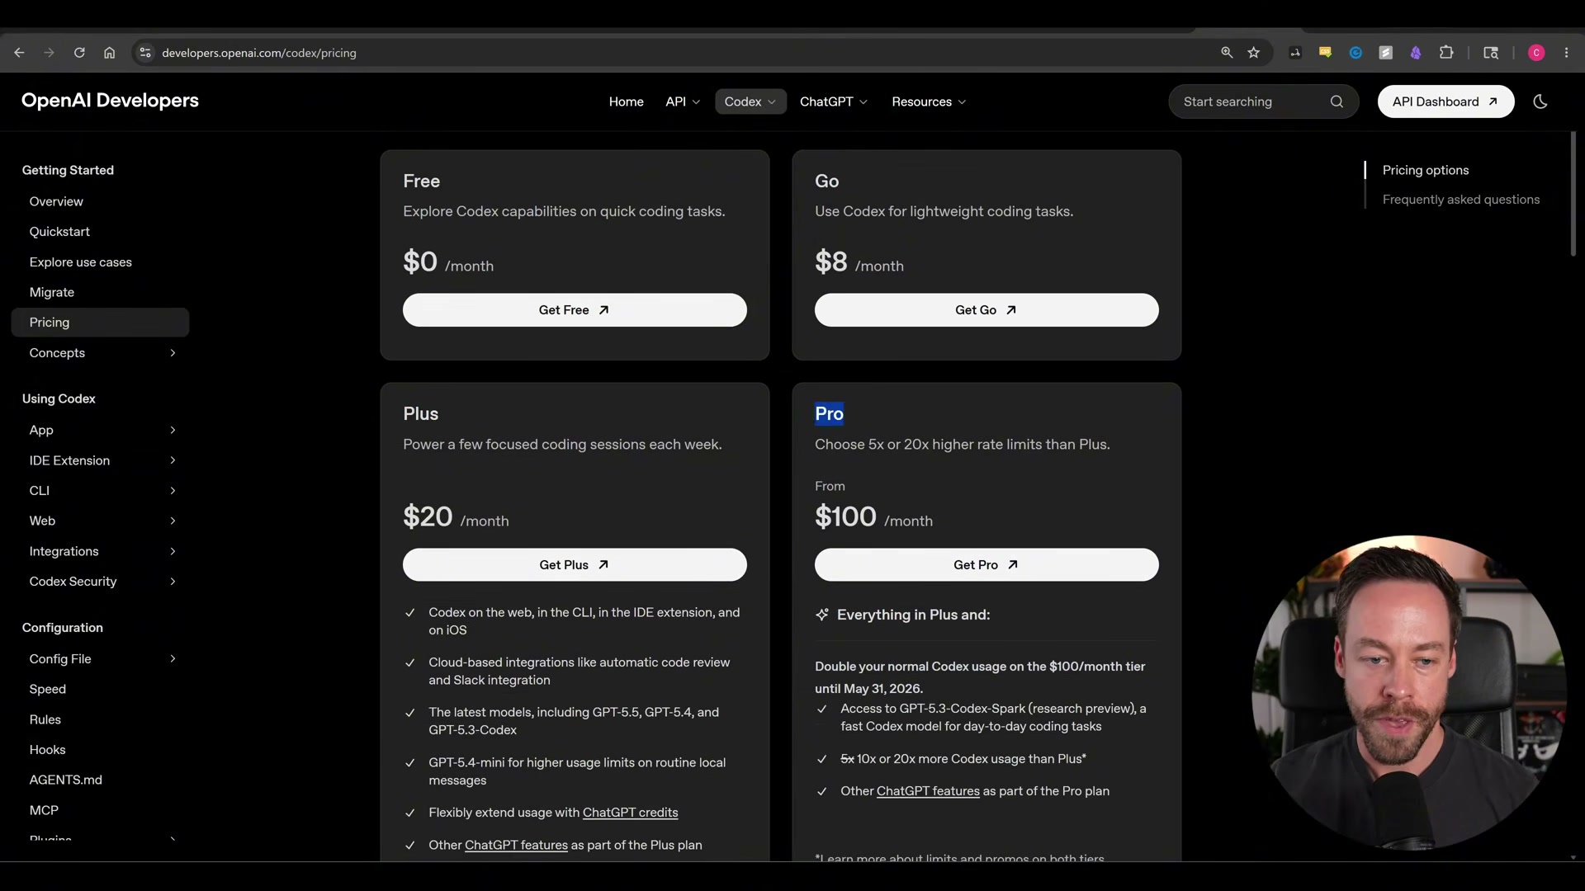Click the arrow icon on Get Go button
1585x891 pixels.
(1011, 310)
